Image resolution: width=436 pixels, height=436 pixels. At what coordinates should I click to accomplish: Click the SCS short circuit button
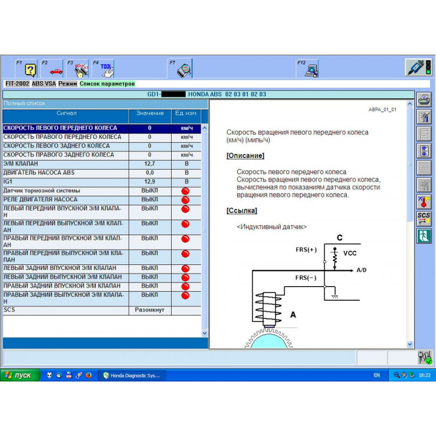(x=423, y=219)
